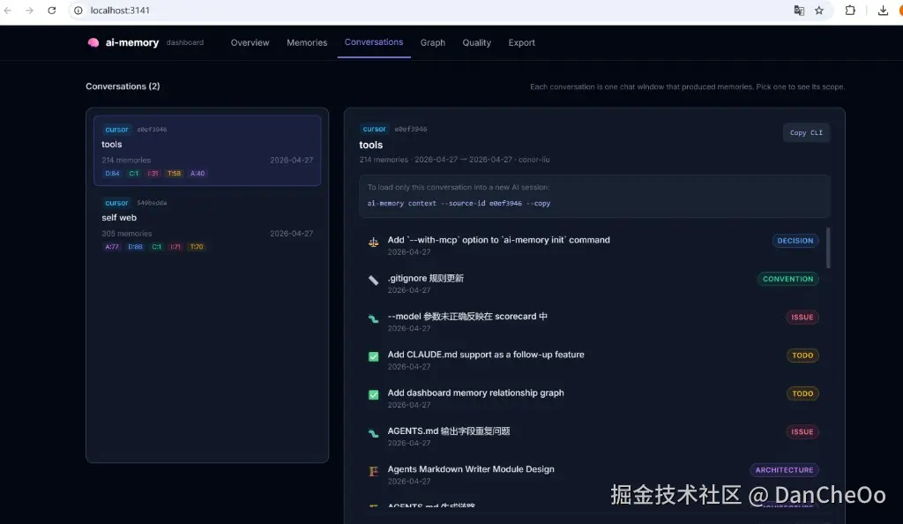Click the memories list scrollbar
Viewport: 903px width, 524px height.
(828, 248)
